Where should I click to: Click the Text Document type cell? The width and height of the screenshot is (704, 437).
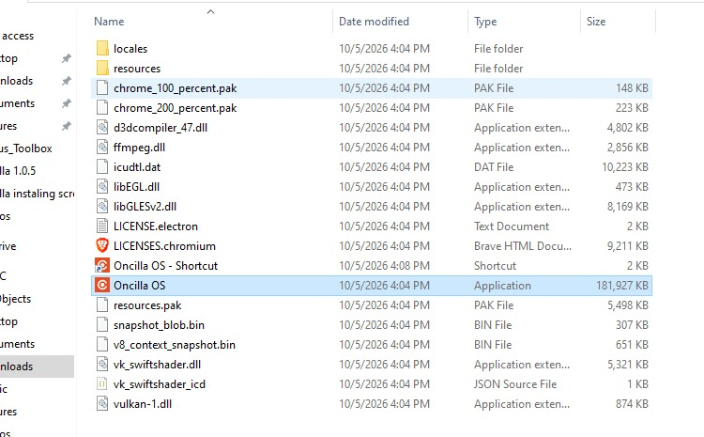(x=512, y=226)
